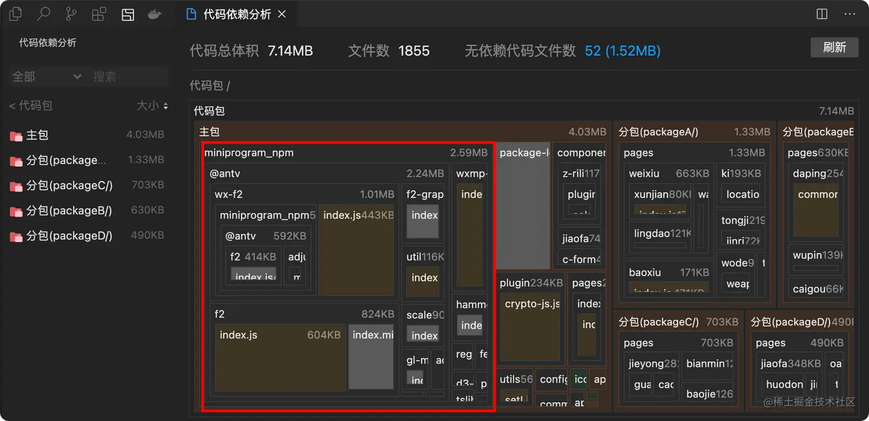Viewport: 869px width, 421px height.
Task: Select 分包(packageC/) row in sidebar
Action: (87, 185)
